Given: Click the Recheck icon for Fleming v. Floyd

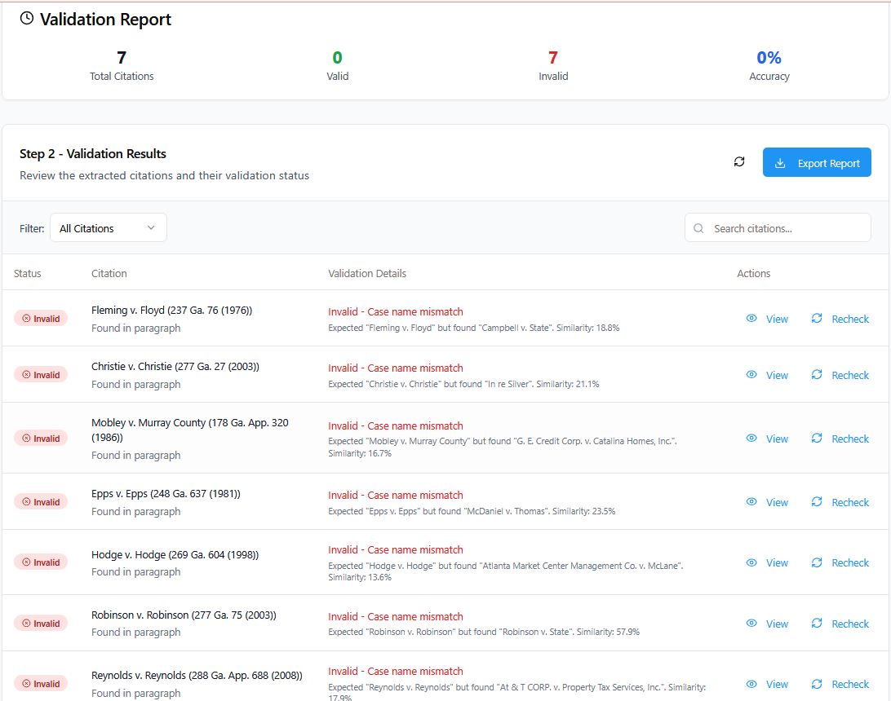Looking at the screenshot, I should 817,319.
